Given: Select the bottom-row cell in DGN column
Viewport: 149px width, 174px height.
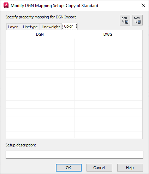Looking at the screenshot, I should [x=40, y=135].
